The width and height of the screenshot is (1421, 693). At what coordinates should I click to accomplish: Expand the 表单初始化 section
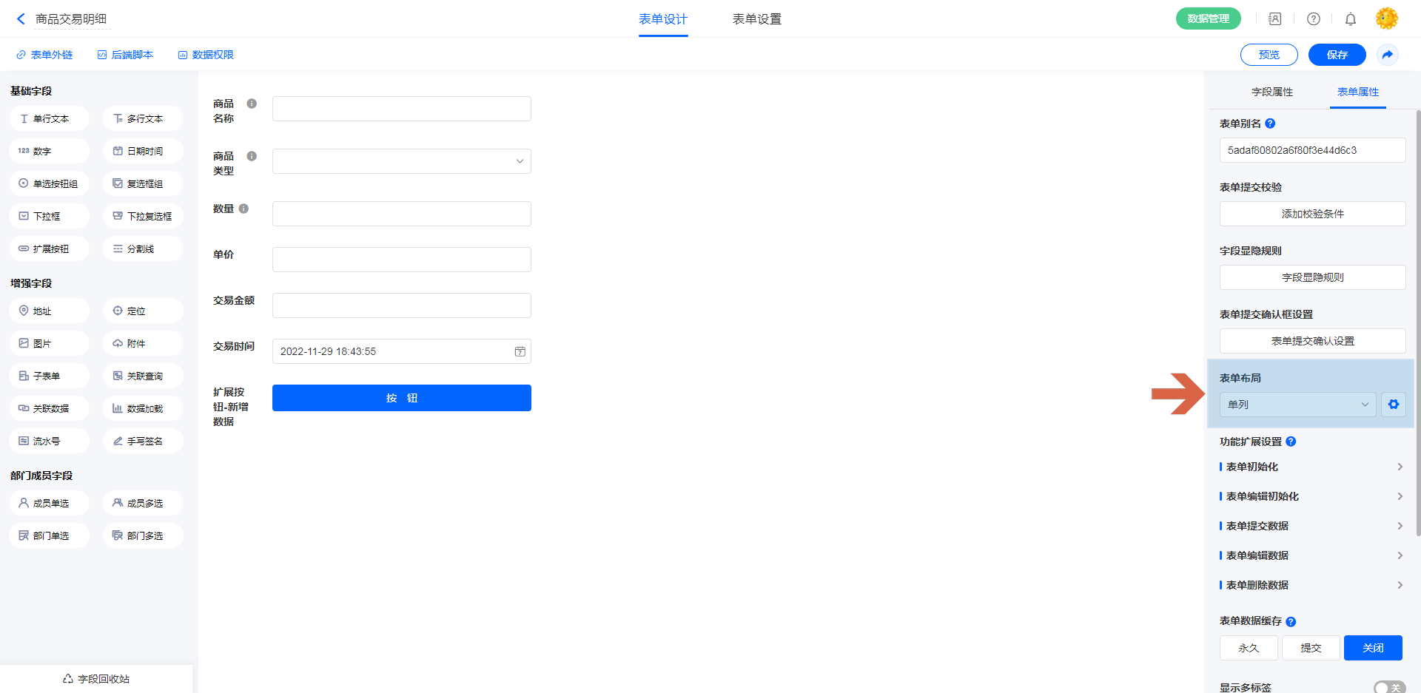tap(1311, 467)
